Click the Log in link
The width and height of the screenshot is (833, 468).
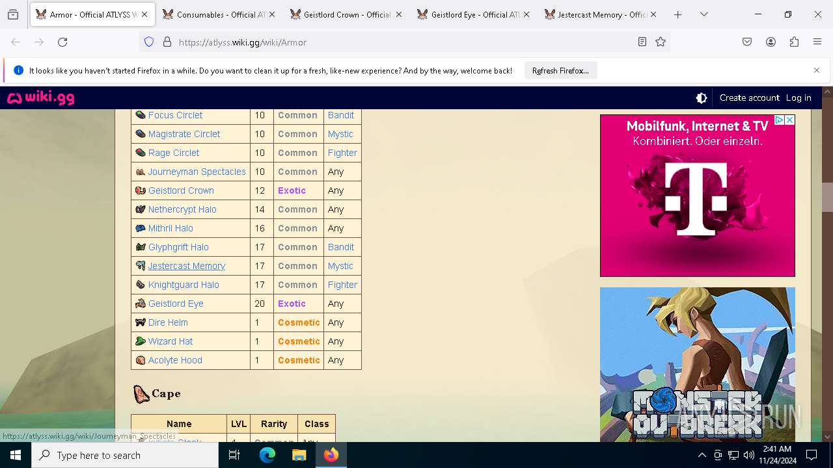[799, 98]
